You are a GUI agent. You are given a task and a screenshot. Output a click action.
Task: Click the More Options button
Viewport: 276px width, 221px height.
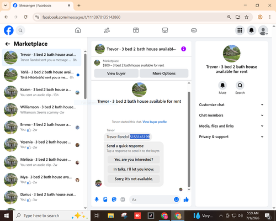click(164, 73)
